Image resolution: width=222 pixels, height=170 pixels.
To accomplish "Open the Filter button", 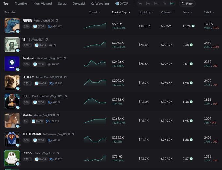I will coord(187,3).
